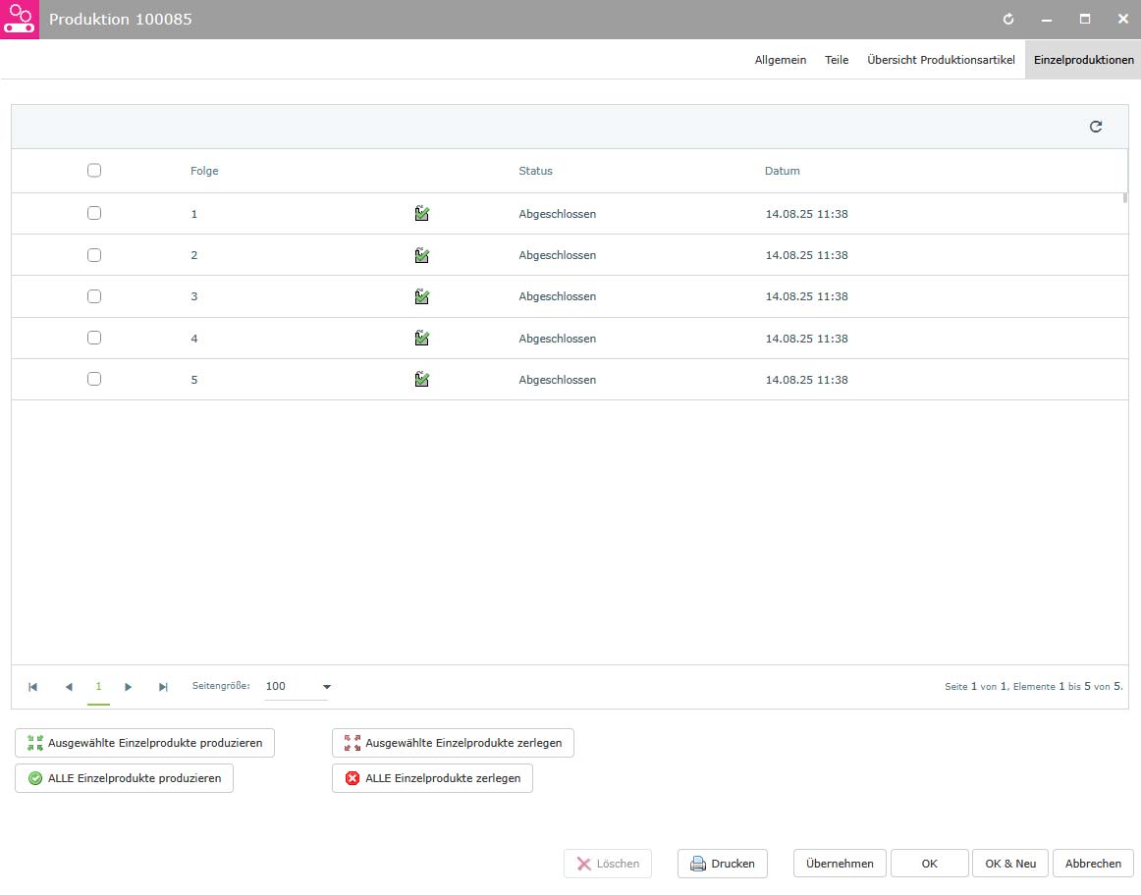Check the box for Folge 4

(x=94, y=338)
